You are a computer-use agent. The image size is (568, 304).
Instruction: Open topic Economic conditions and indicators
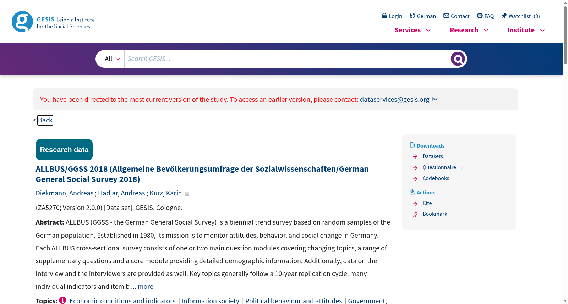122,300
